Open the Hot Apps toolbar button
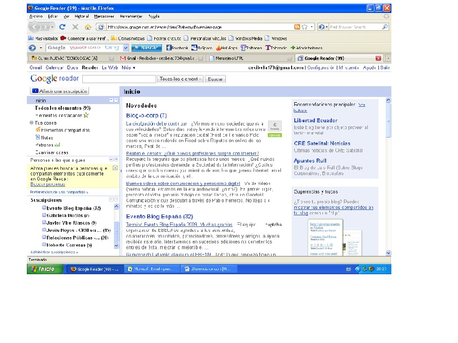The height and width of the screenshot is (343, 458). pyautogui.click(x=227, y=48)
